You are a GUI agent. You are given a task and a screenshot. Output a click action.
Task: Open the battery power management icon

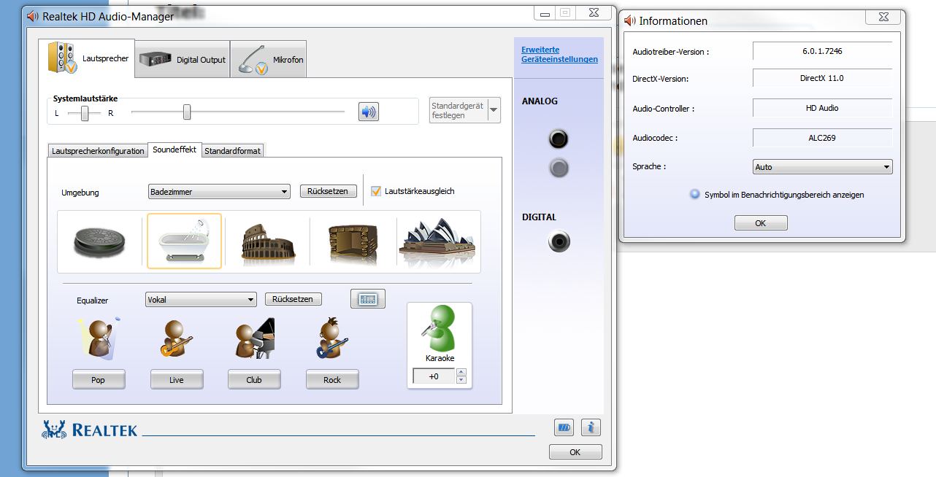[564, 427]
